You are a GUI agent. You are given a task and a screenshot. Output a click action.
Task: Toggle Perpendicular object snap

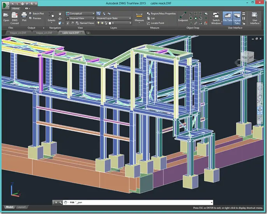coord(191,23)
